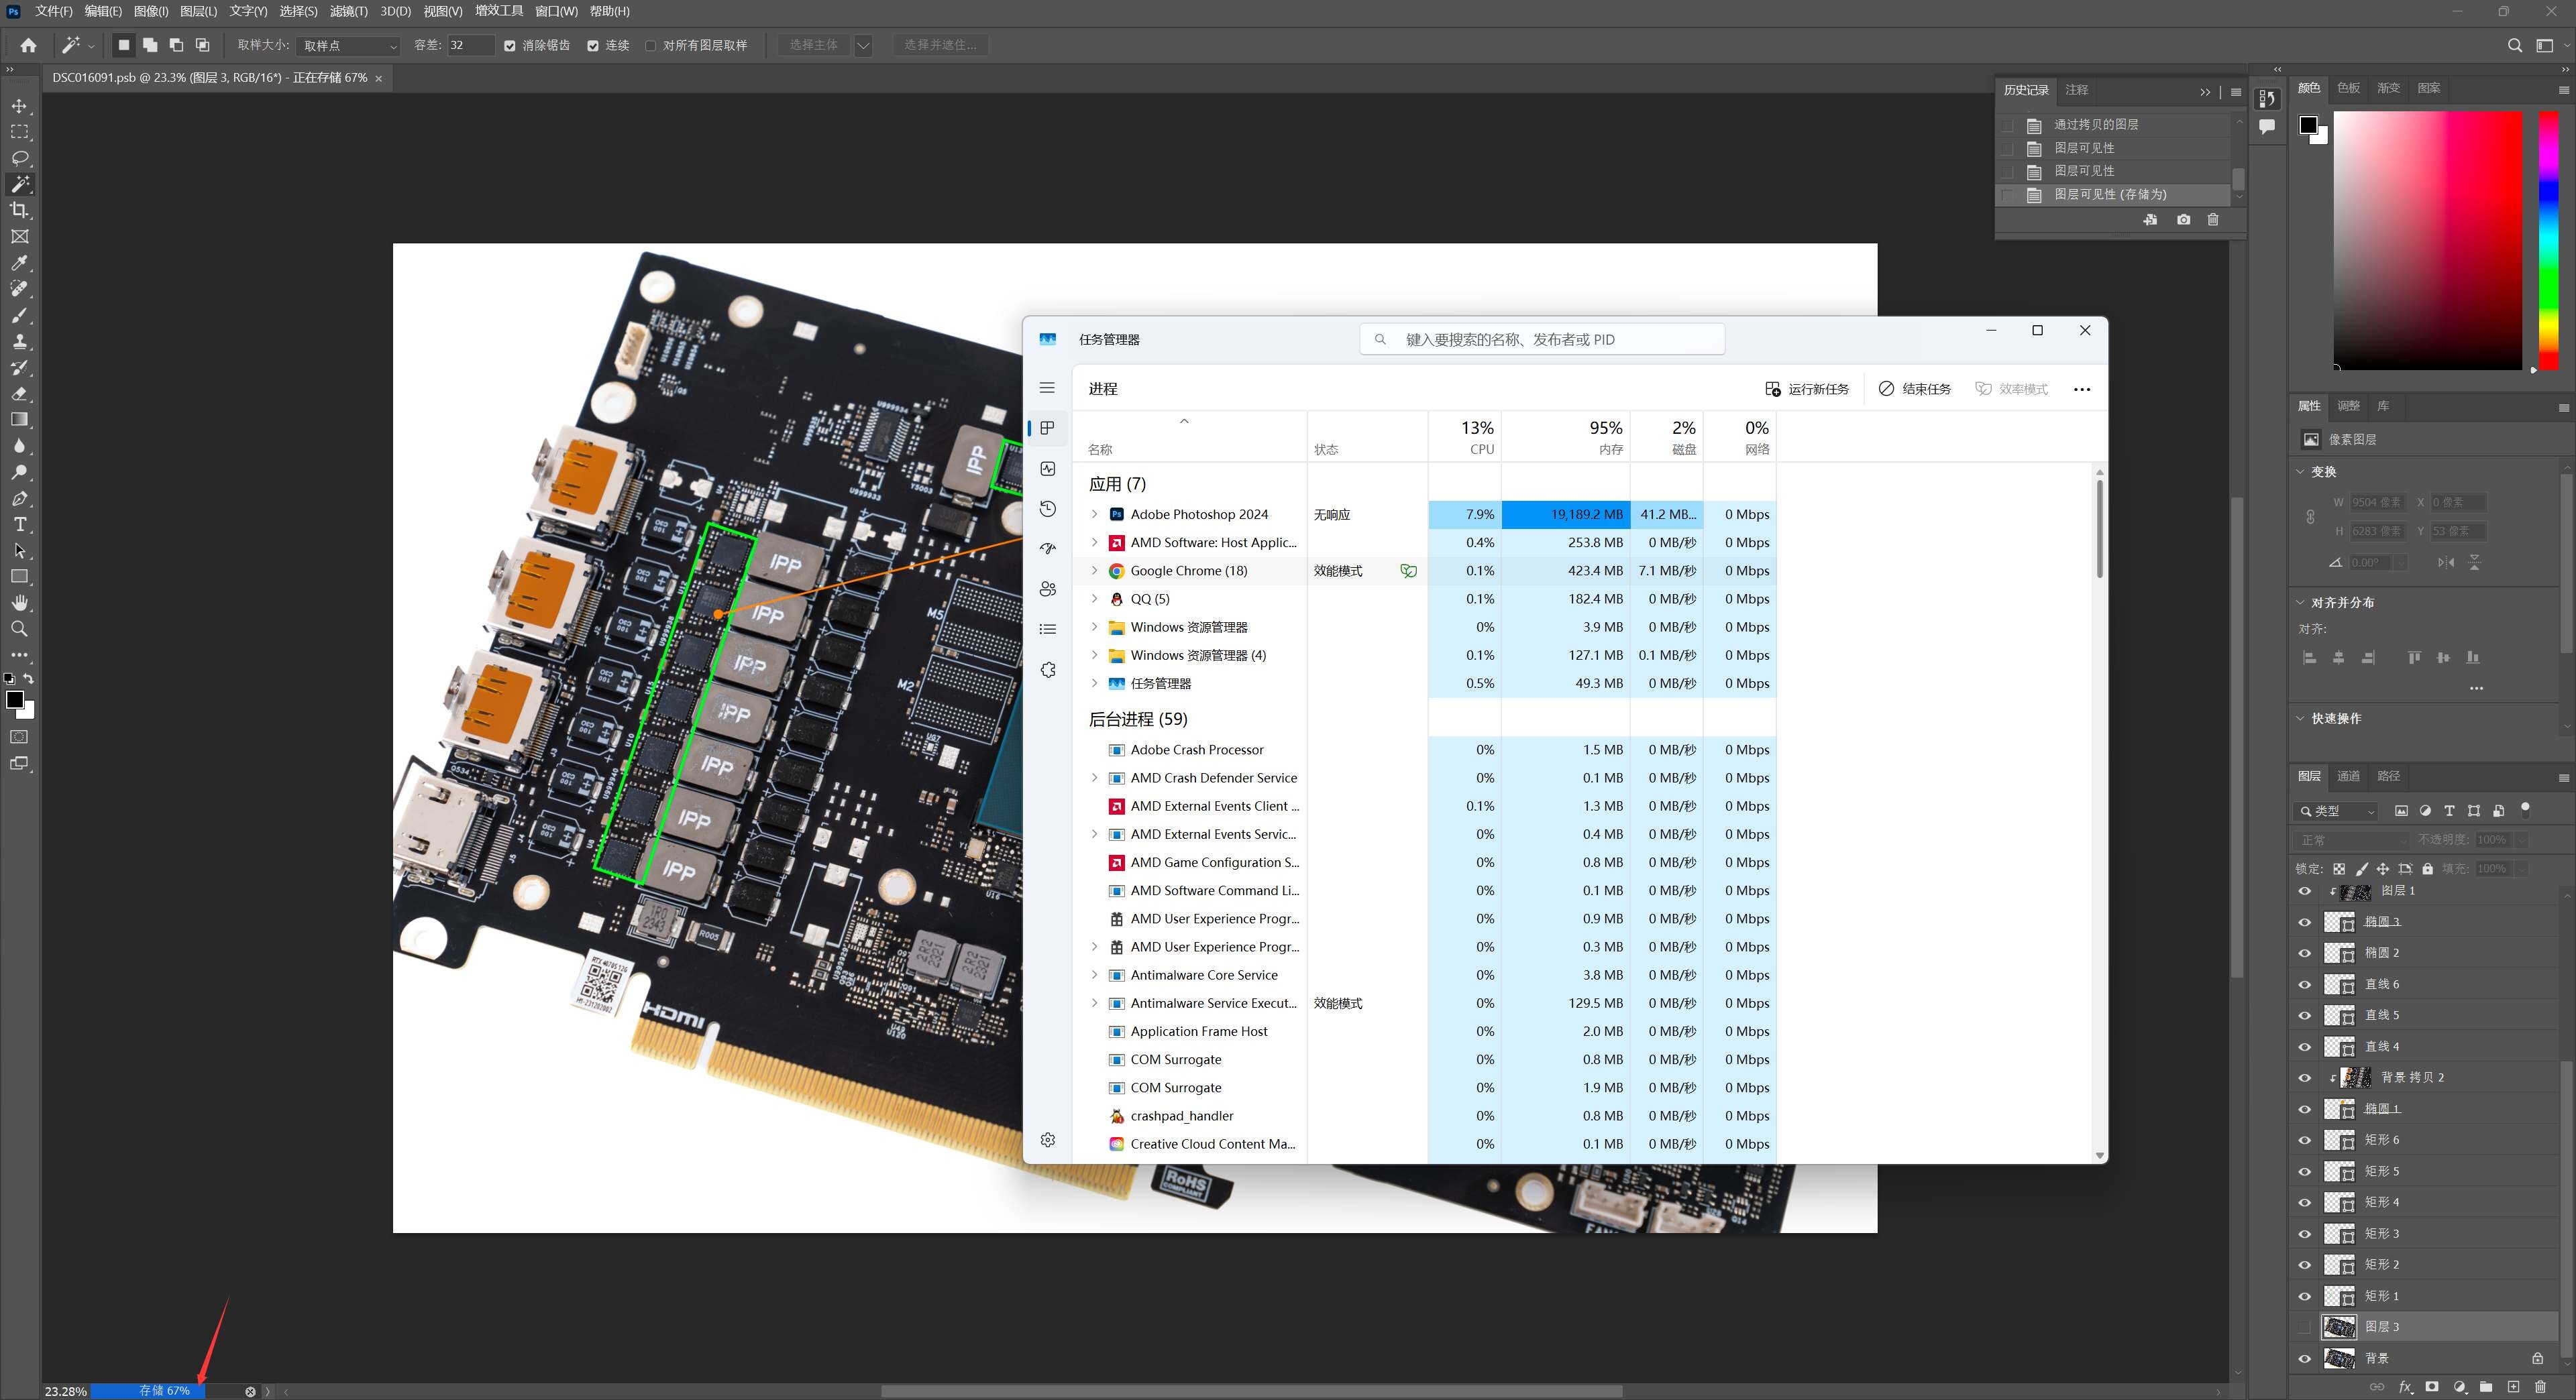Select the Zoom tool in toolbar
The height and width of the screenshot is (1400, 2576).
click(x=19, y=628)
